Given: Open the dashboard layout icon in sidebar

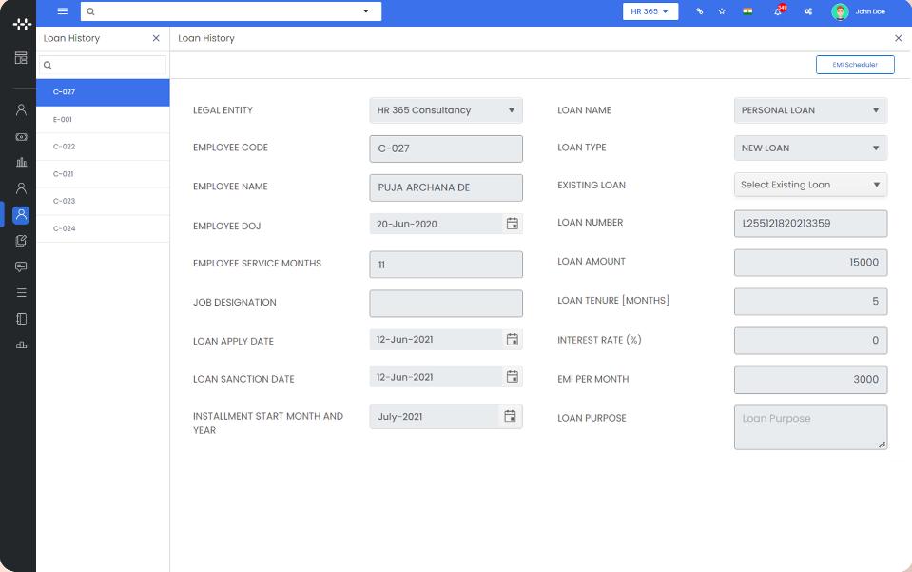Looking at the screenshot, I should 21,58.
